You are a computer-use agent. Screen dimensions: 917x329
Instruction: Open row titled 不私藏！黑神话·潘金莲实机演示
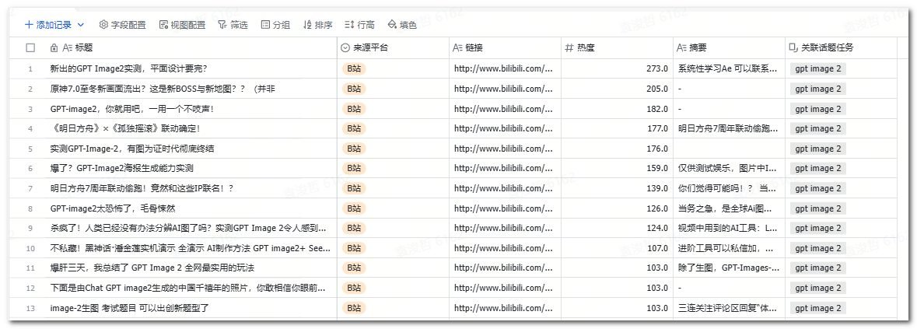(191, 248)
